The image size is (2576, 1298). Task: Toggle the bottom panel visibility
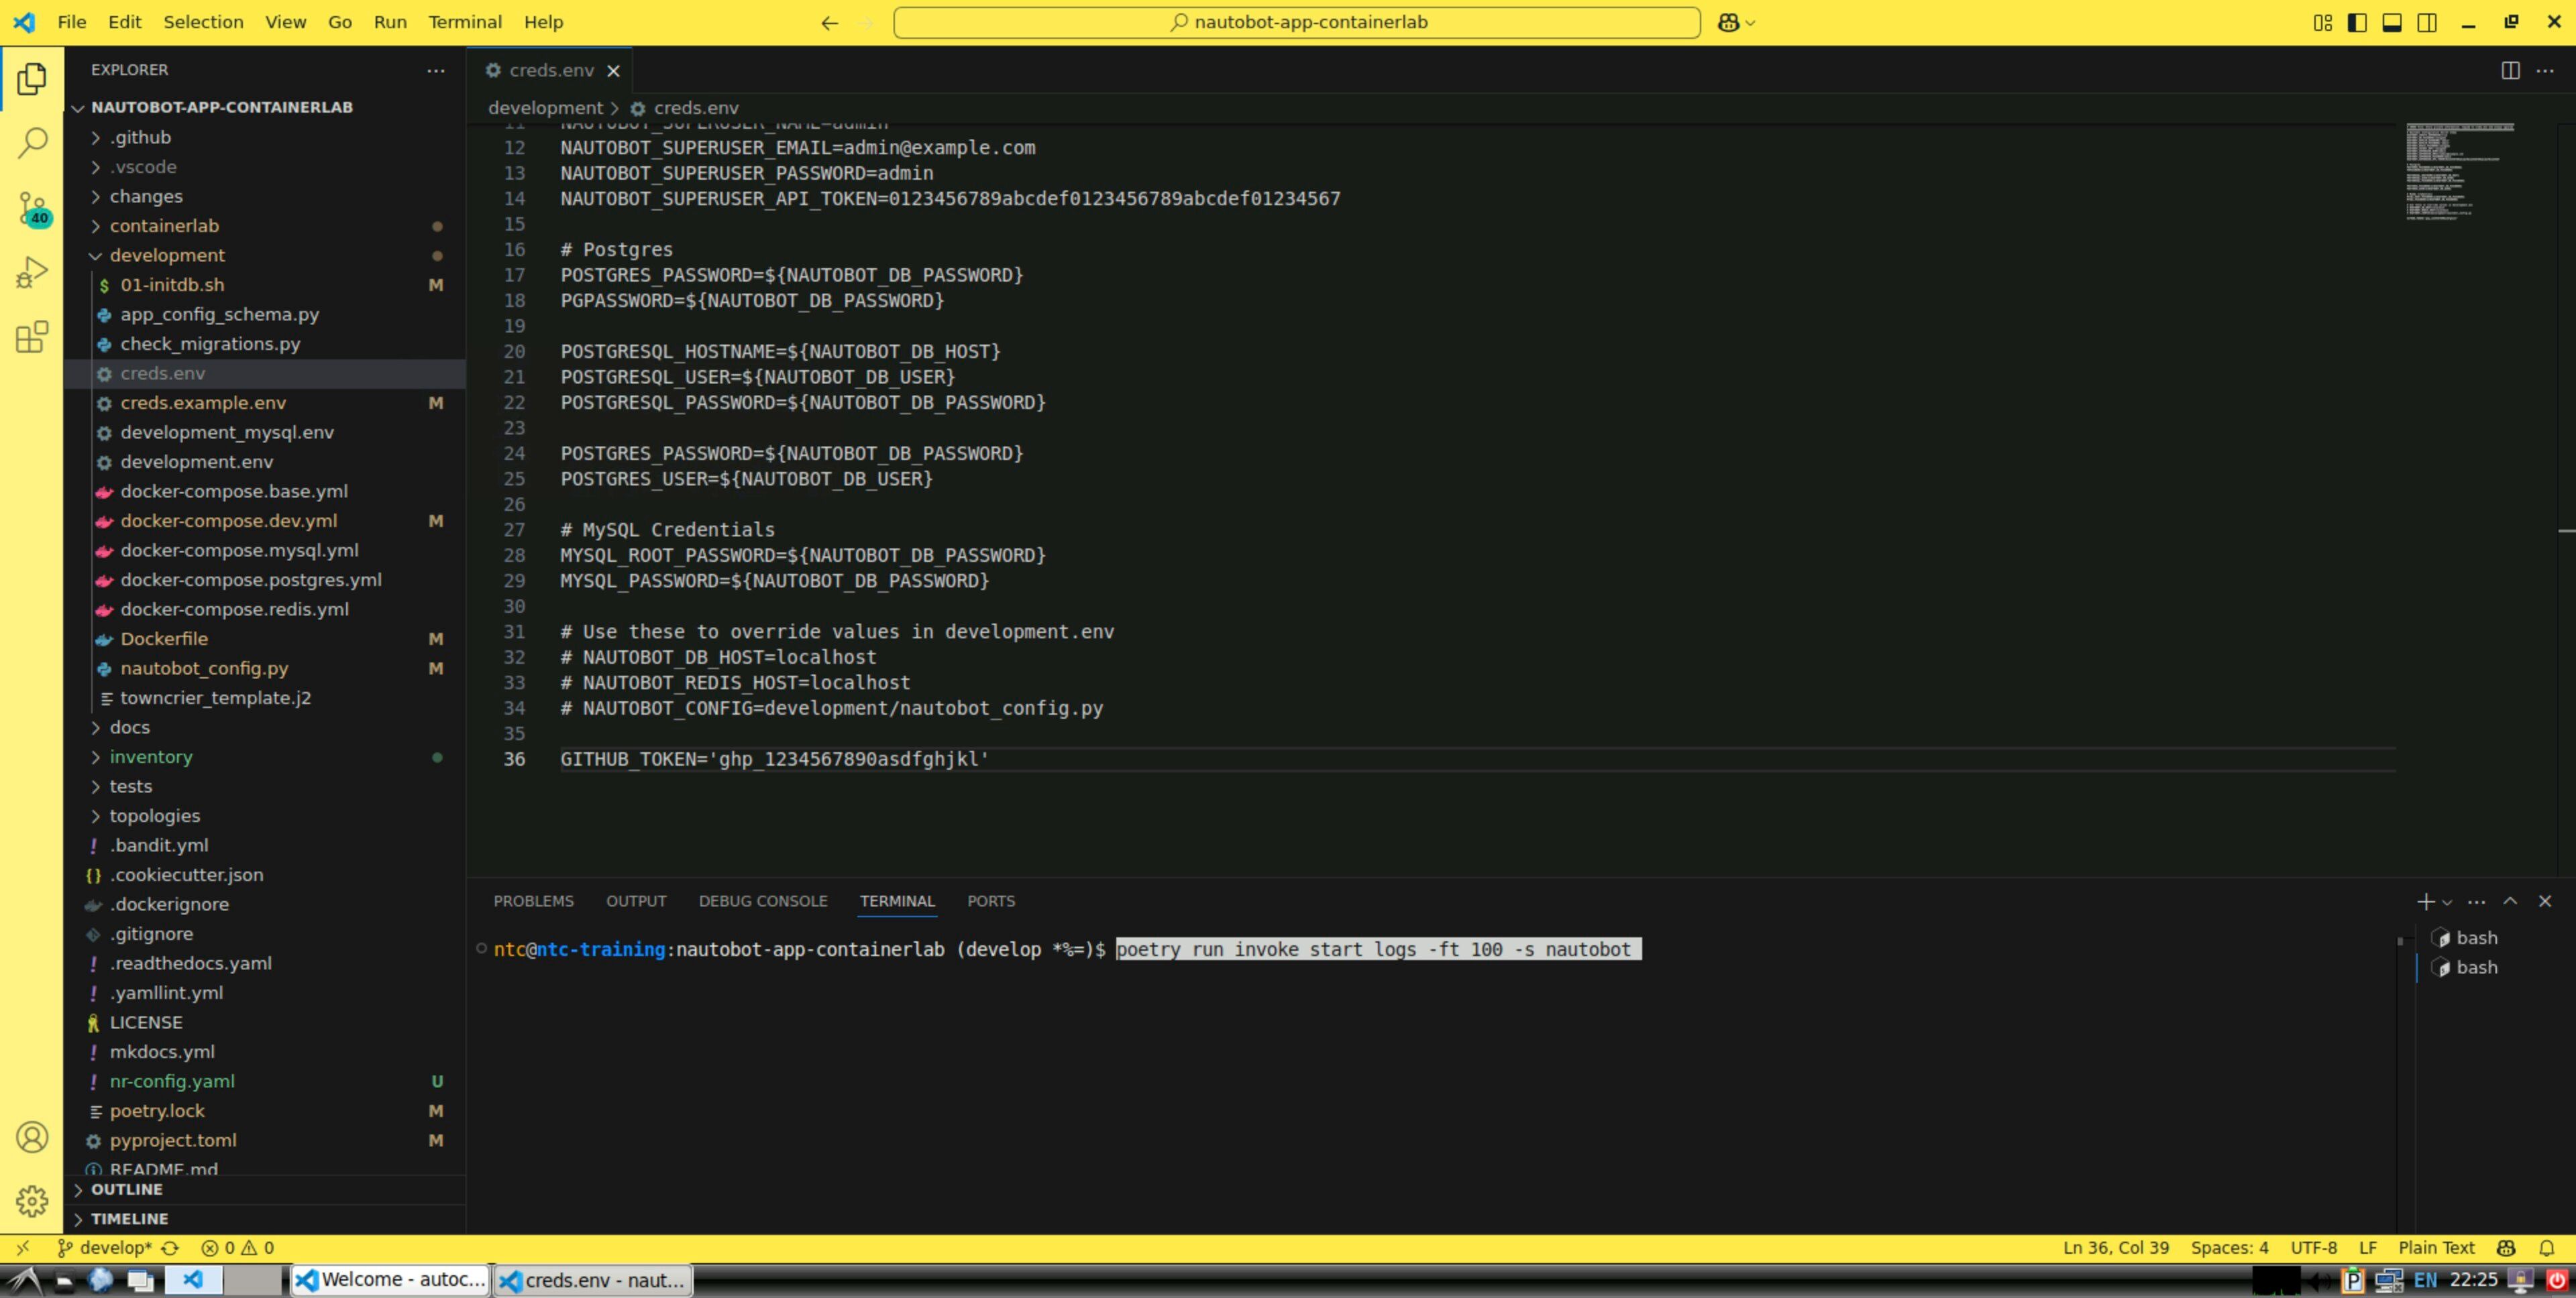(2392, 22)
